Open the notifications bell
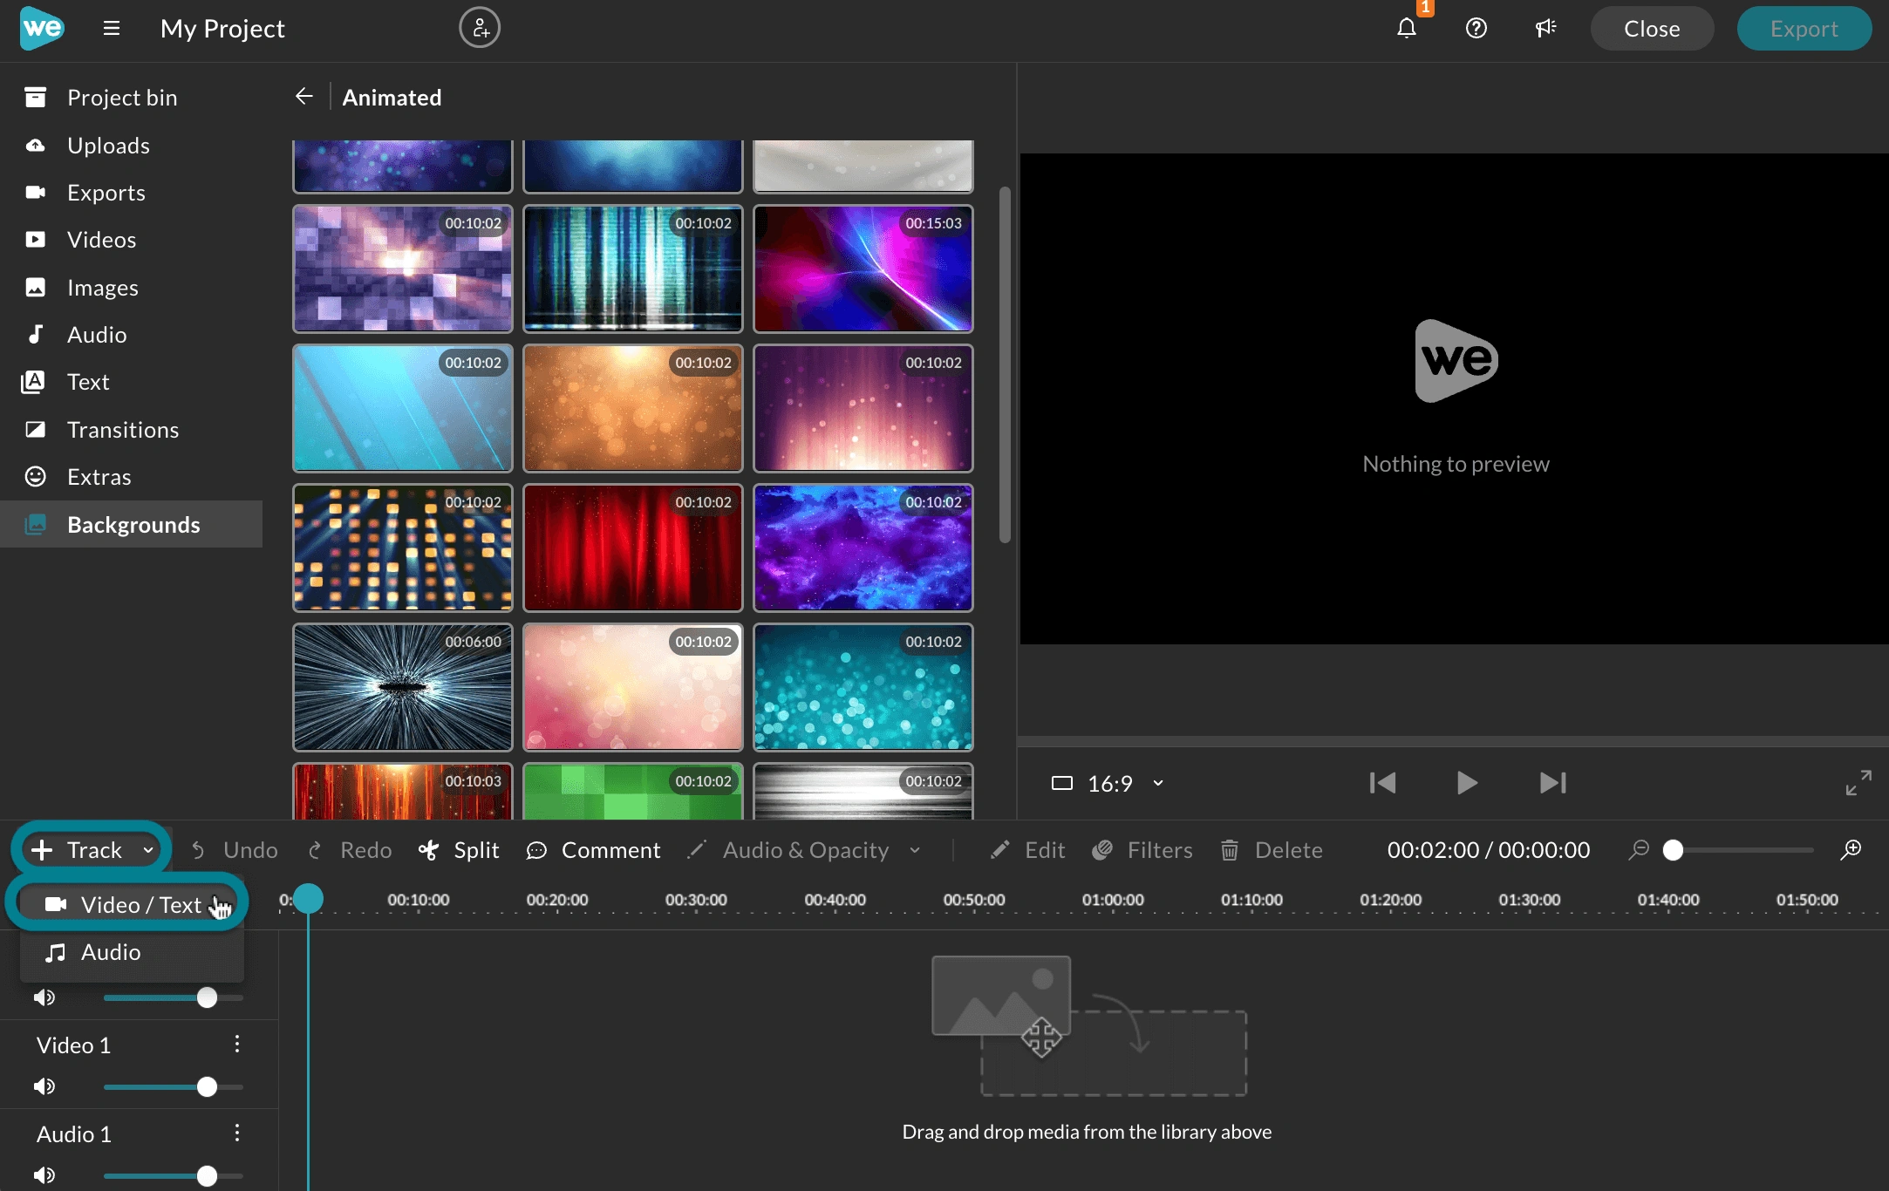The image size is (1889, 1191). pyautogui.click(x=1406, y=29)
